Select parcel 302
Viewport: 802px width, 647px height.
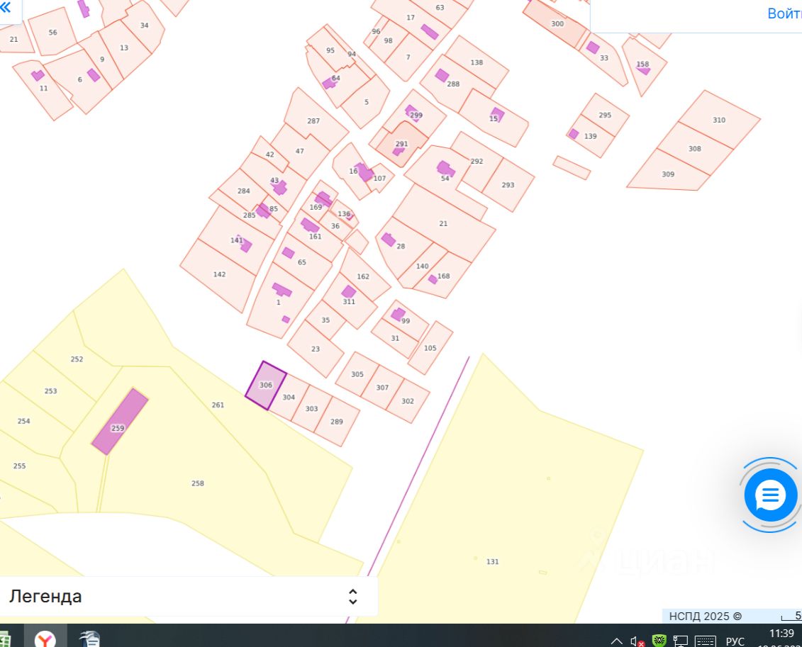pos(408,401)
